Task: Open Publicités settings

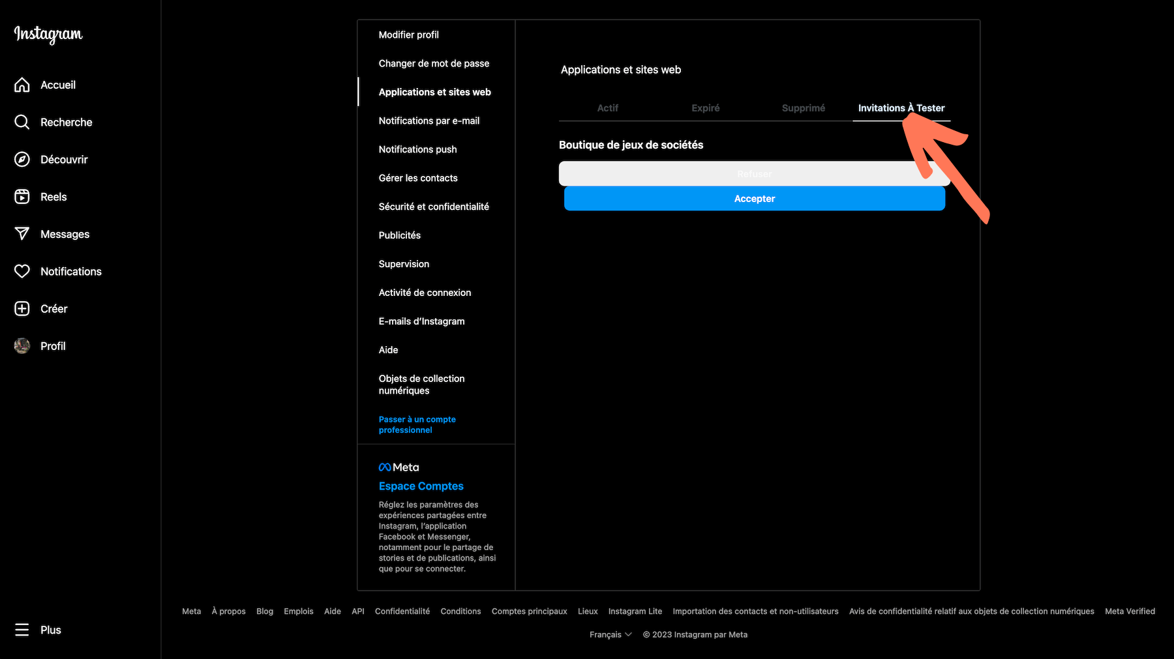Action: [399, 235]
